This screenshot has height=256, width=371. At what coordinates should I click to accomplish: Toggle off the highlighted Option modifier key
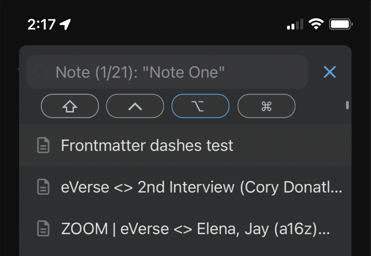coord(200,106)
